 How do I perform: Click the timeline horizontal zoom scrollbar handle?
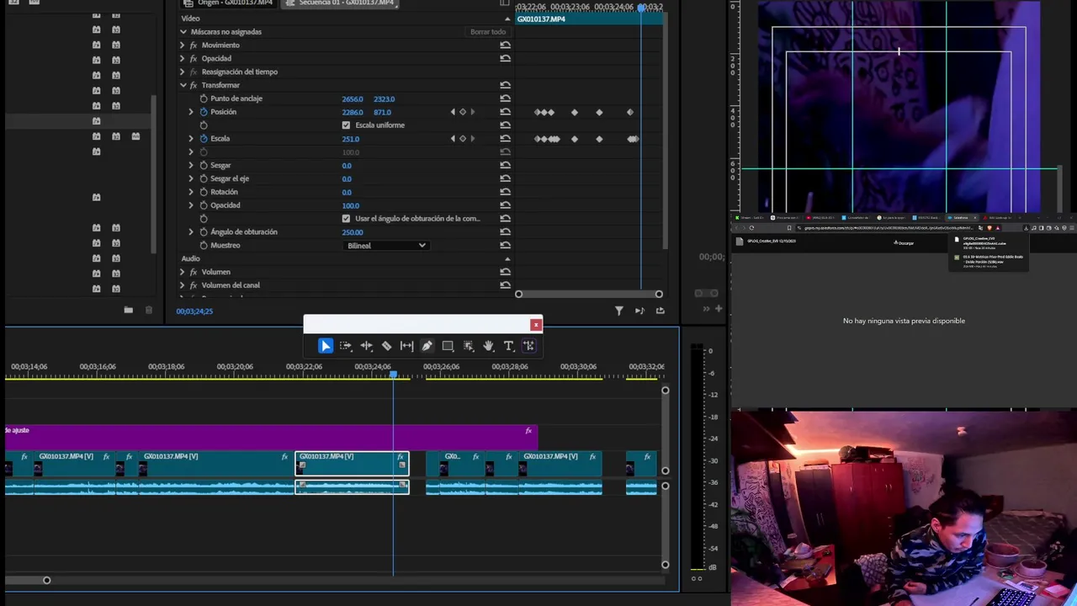(47, 580)
